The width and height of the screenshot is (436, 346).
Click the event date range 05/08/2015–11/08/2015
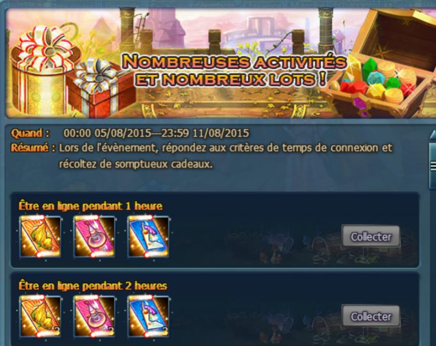pyautogui.click(x=156, y=133)
